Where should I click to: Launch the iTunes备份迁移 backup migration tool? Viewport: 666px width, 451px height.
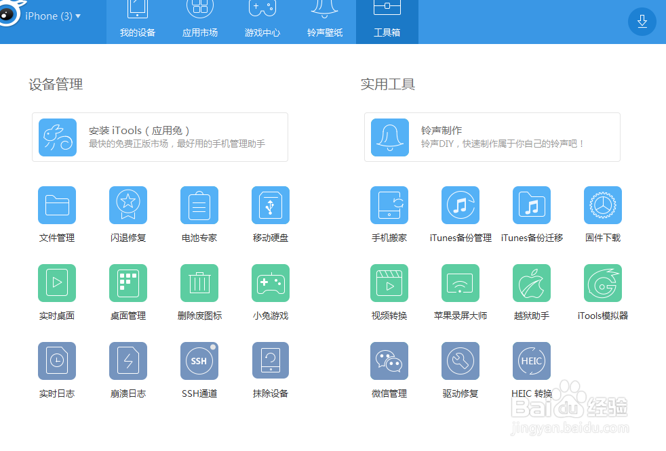(x=532, y=205)
